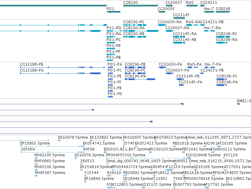Select transcript CG8298-RA
Screen dimensions: 251x189
222,43
